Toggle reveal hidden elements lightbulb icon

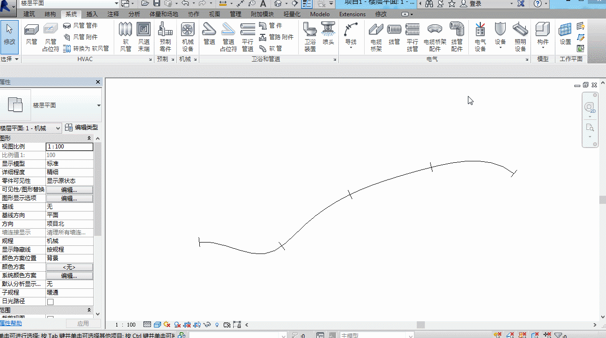217,325
